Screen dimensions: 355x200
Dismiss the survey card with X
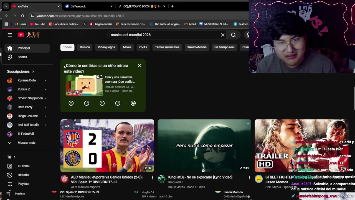point(140,66)
